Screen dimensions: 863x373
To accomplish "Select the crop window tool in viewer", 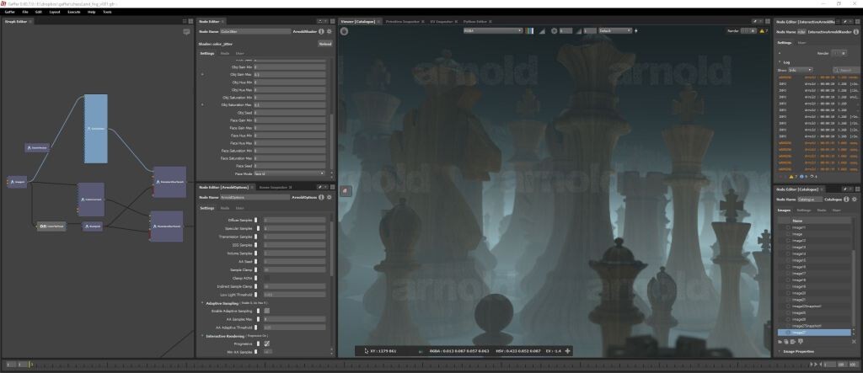I will coord(345,190).
